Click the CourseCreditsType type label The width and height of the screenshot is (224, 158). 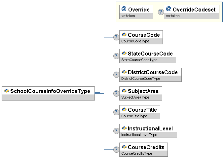137,153
